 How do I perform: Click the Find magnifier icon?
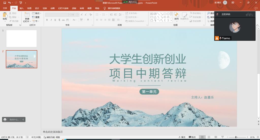[208, 13]
